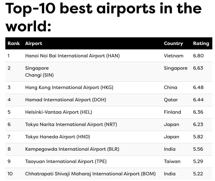
Task: Select Tokyo Narita International Airport (NRT)
Action: 71,124
